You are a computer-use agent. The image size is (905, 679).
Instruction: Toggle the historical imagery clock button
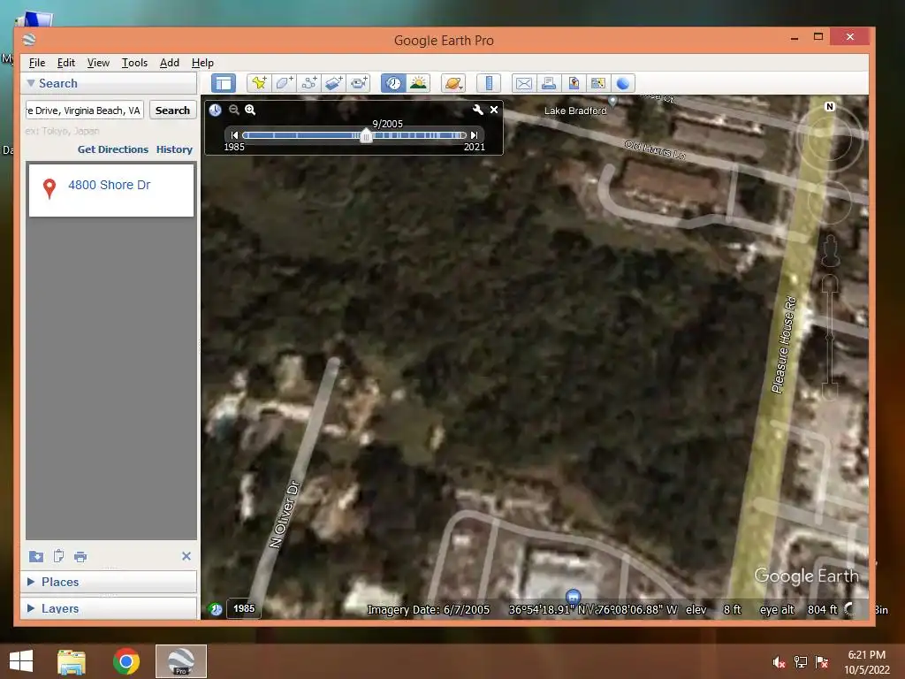tap(393, 83)
